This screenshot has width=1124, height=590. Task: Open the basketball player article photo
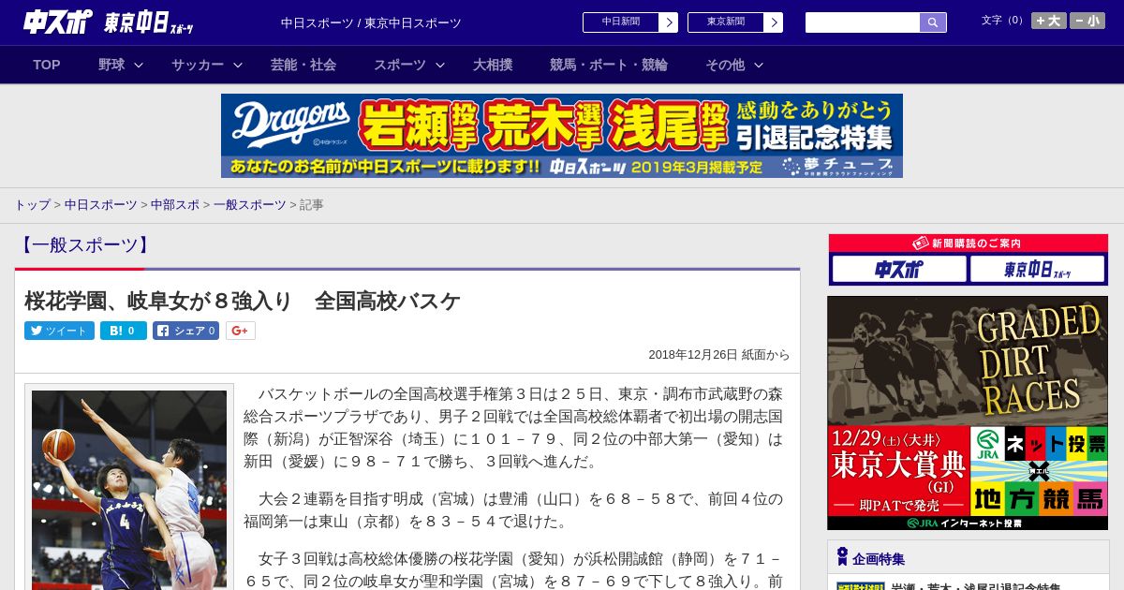[x=129, y=490]
